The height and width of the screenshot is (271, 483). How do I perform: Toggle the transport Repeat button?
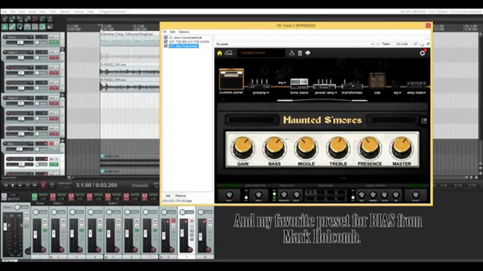pos(52,185)
